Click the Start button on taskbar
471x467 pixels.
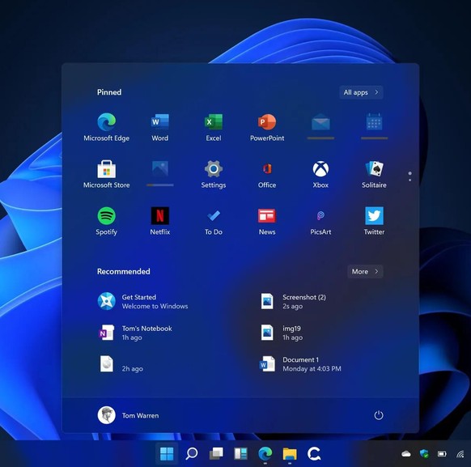click(167, 453)
